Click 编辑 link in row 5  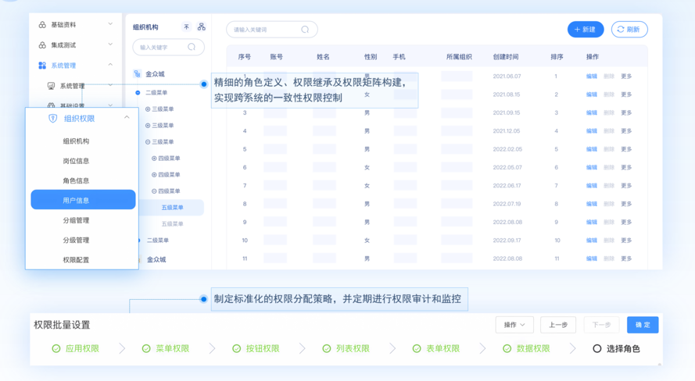[591, 149]
